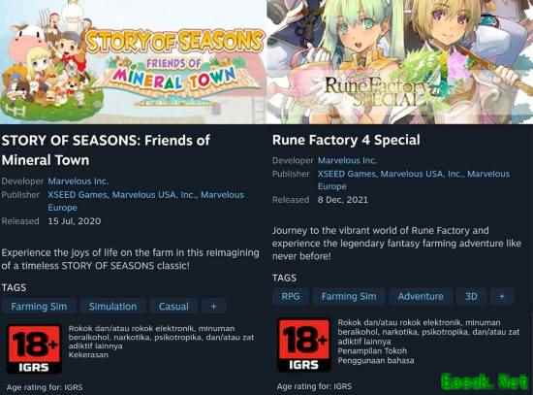Open the Story of Seasons banner image
This screenshot has height=395, width=533.
coord(133,62)
